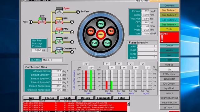
Task: Select the BEARING SEAL AIR VALVE alarm row
Action: (x=75, y=103)
